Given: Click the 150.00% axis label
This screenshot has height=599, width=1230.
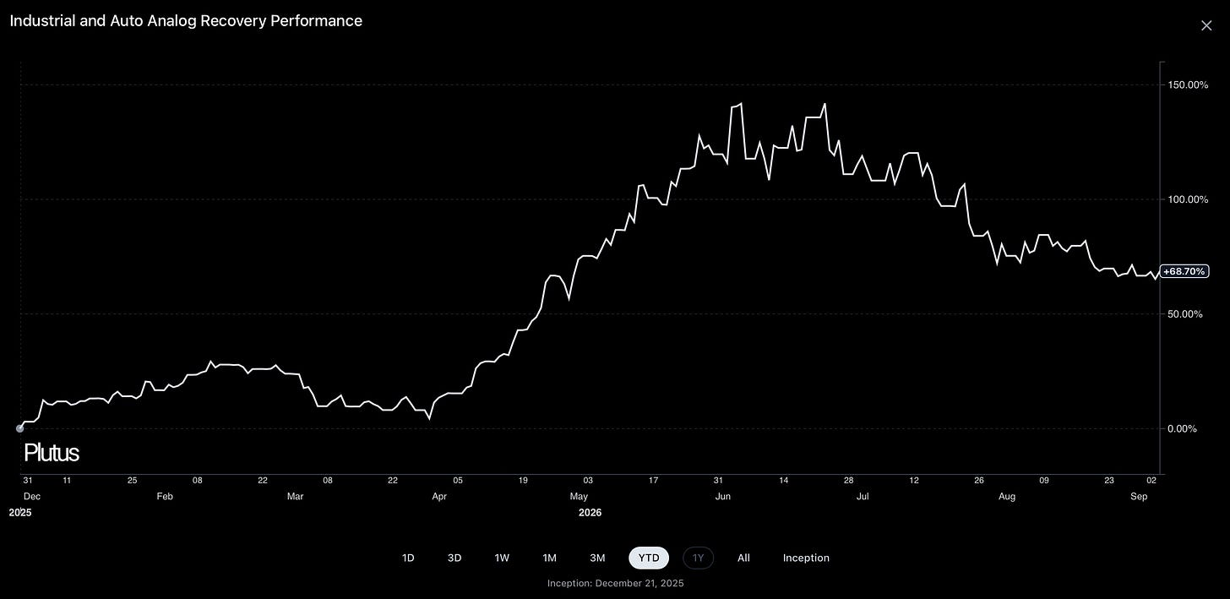Looking at the screenshot, I should (x=1187, y=84).
